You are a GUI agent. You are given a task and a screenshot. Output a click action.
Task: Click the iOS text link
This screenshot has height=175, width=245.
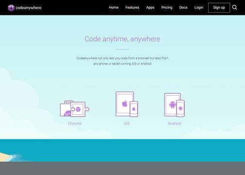[x=127, y=123]
